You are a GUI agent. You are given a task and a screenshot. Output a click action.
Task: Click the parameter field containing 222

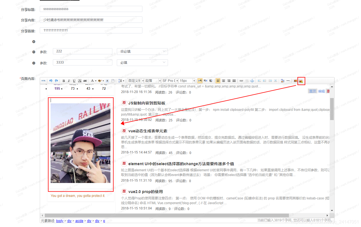point(82,51)
